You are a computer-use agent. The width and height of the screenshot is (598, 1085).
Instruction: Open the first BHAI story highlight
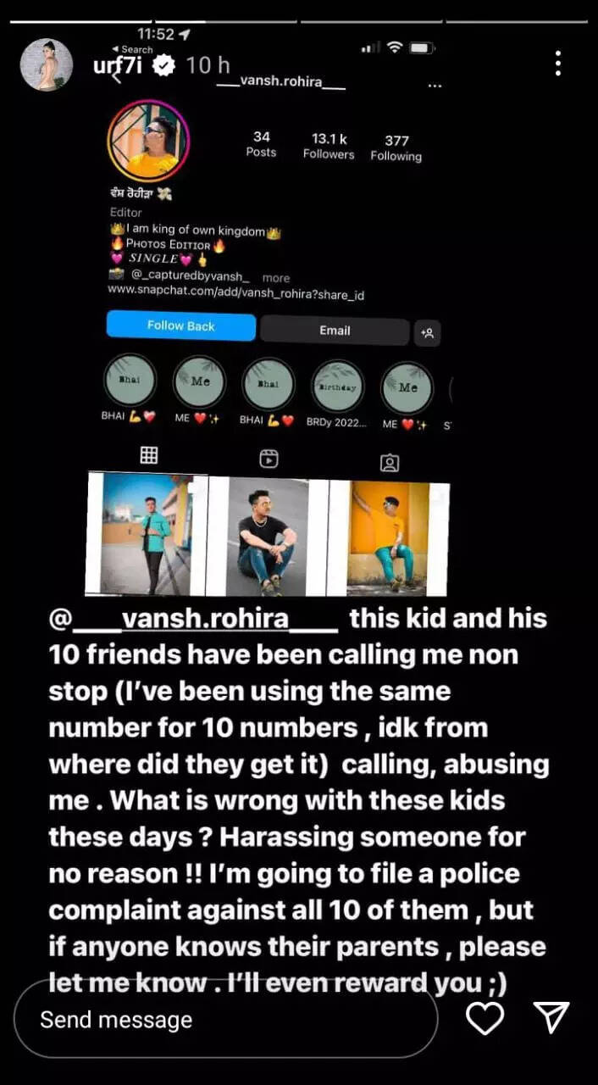[x=129, y=392]
